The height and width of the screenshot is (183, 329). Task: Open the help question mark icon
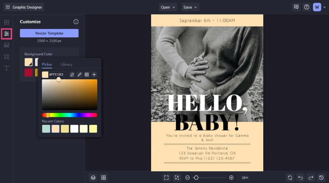click(307, 7)
